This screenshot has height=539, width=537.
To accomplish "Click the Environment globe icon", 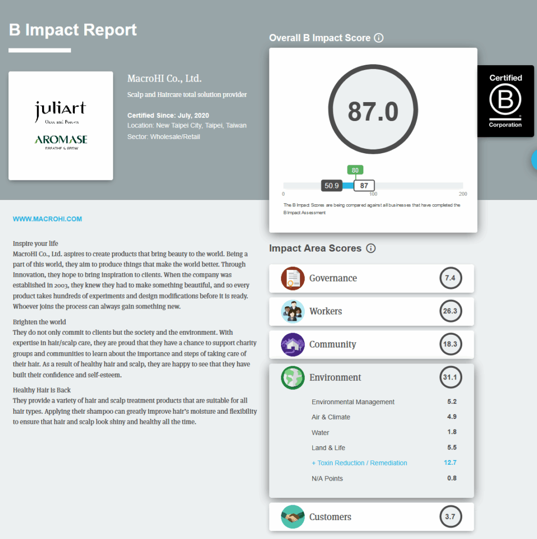I will [293, 378].
